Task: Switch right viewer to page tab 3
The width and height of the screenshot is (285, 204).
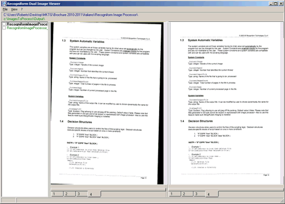Action: 199,194
